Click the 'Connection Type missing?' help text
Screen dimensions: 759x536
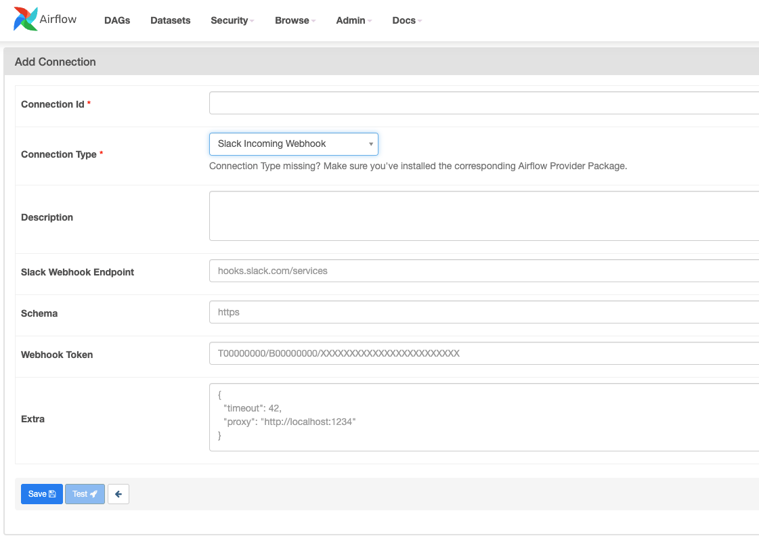tap(418, 166)
